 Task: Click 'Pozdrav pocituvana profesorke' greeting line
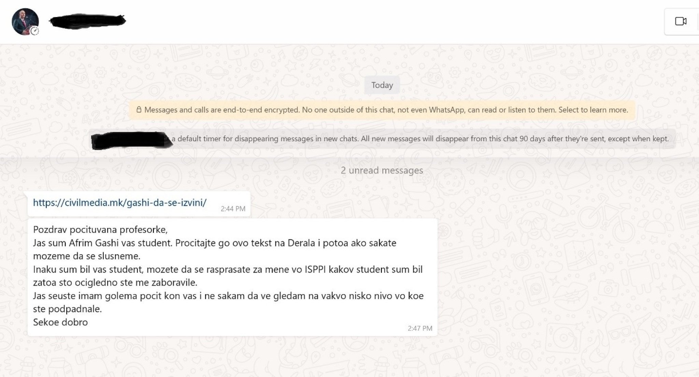tap(100, 230)
